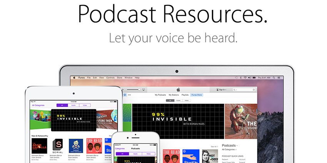Tap Categories on iPhone
Viewport: 327px width, 163px height.
tap(120, 149)
